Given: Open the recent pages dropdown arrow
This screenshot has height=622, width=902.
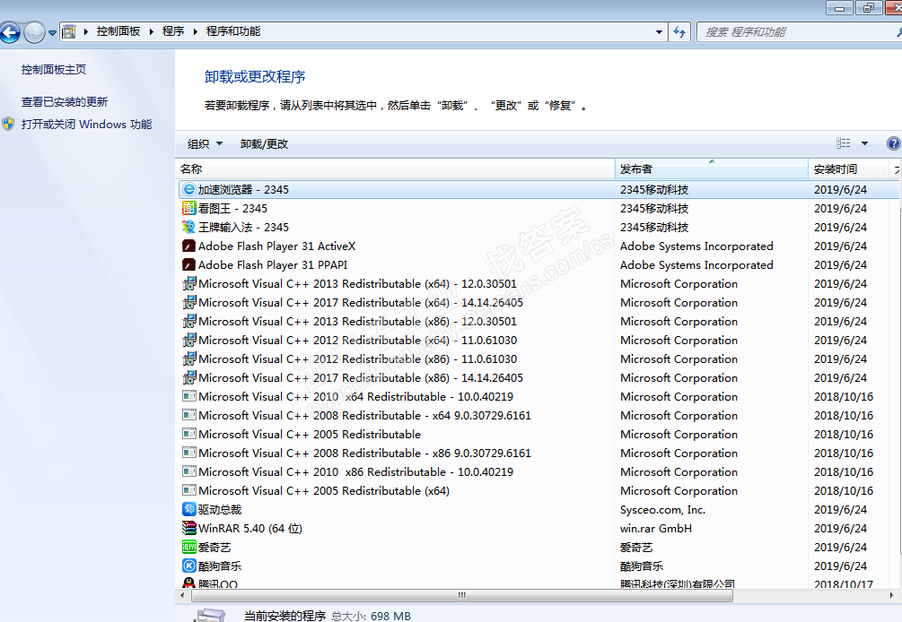Looking at the screenshot, I should click(52, 33).
